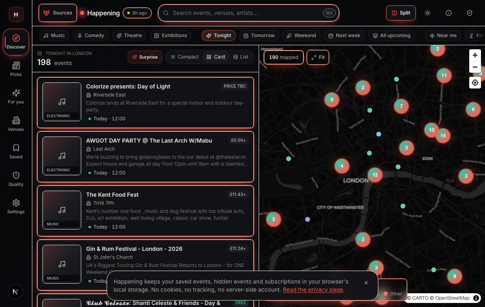Viewport: 485px width, 307px height.
Task: Select the Tomorrow date filter
Action: [259, 36]
